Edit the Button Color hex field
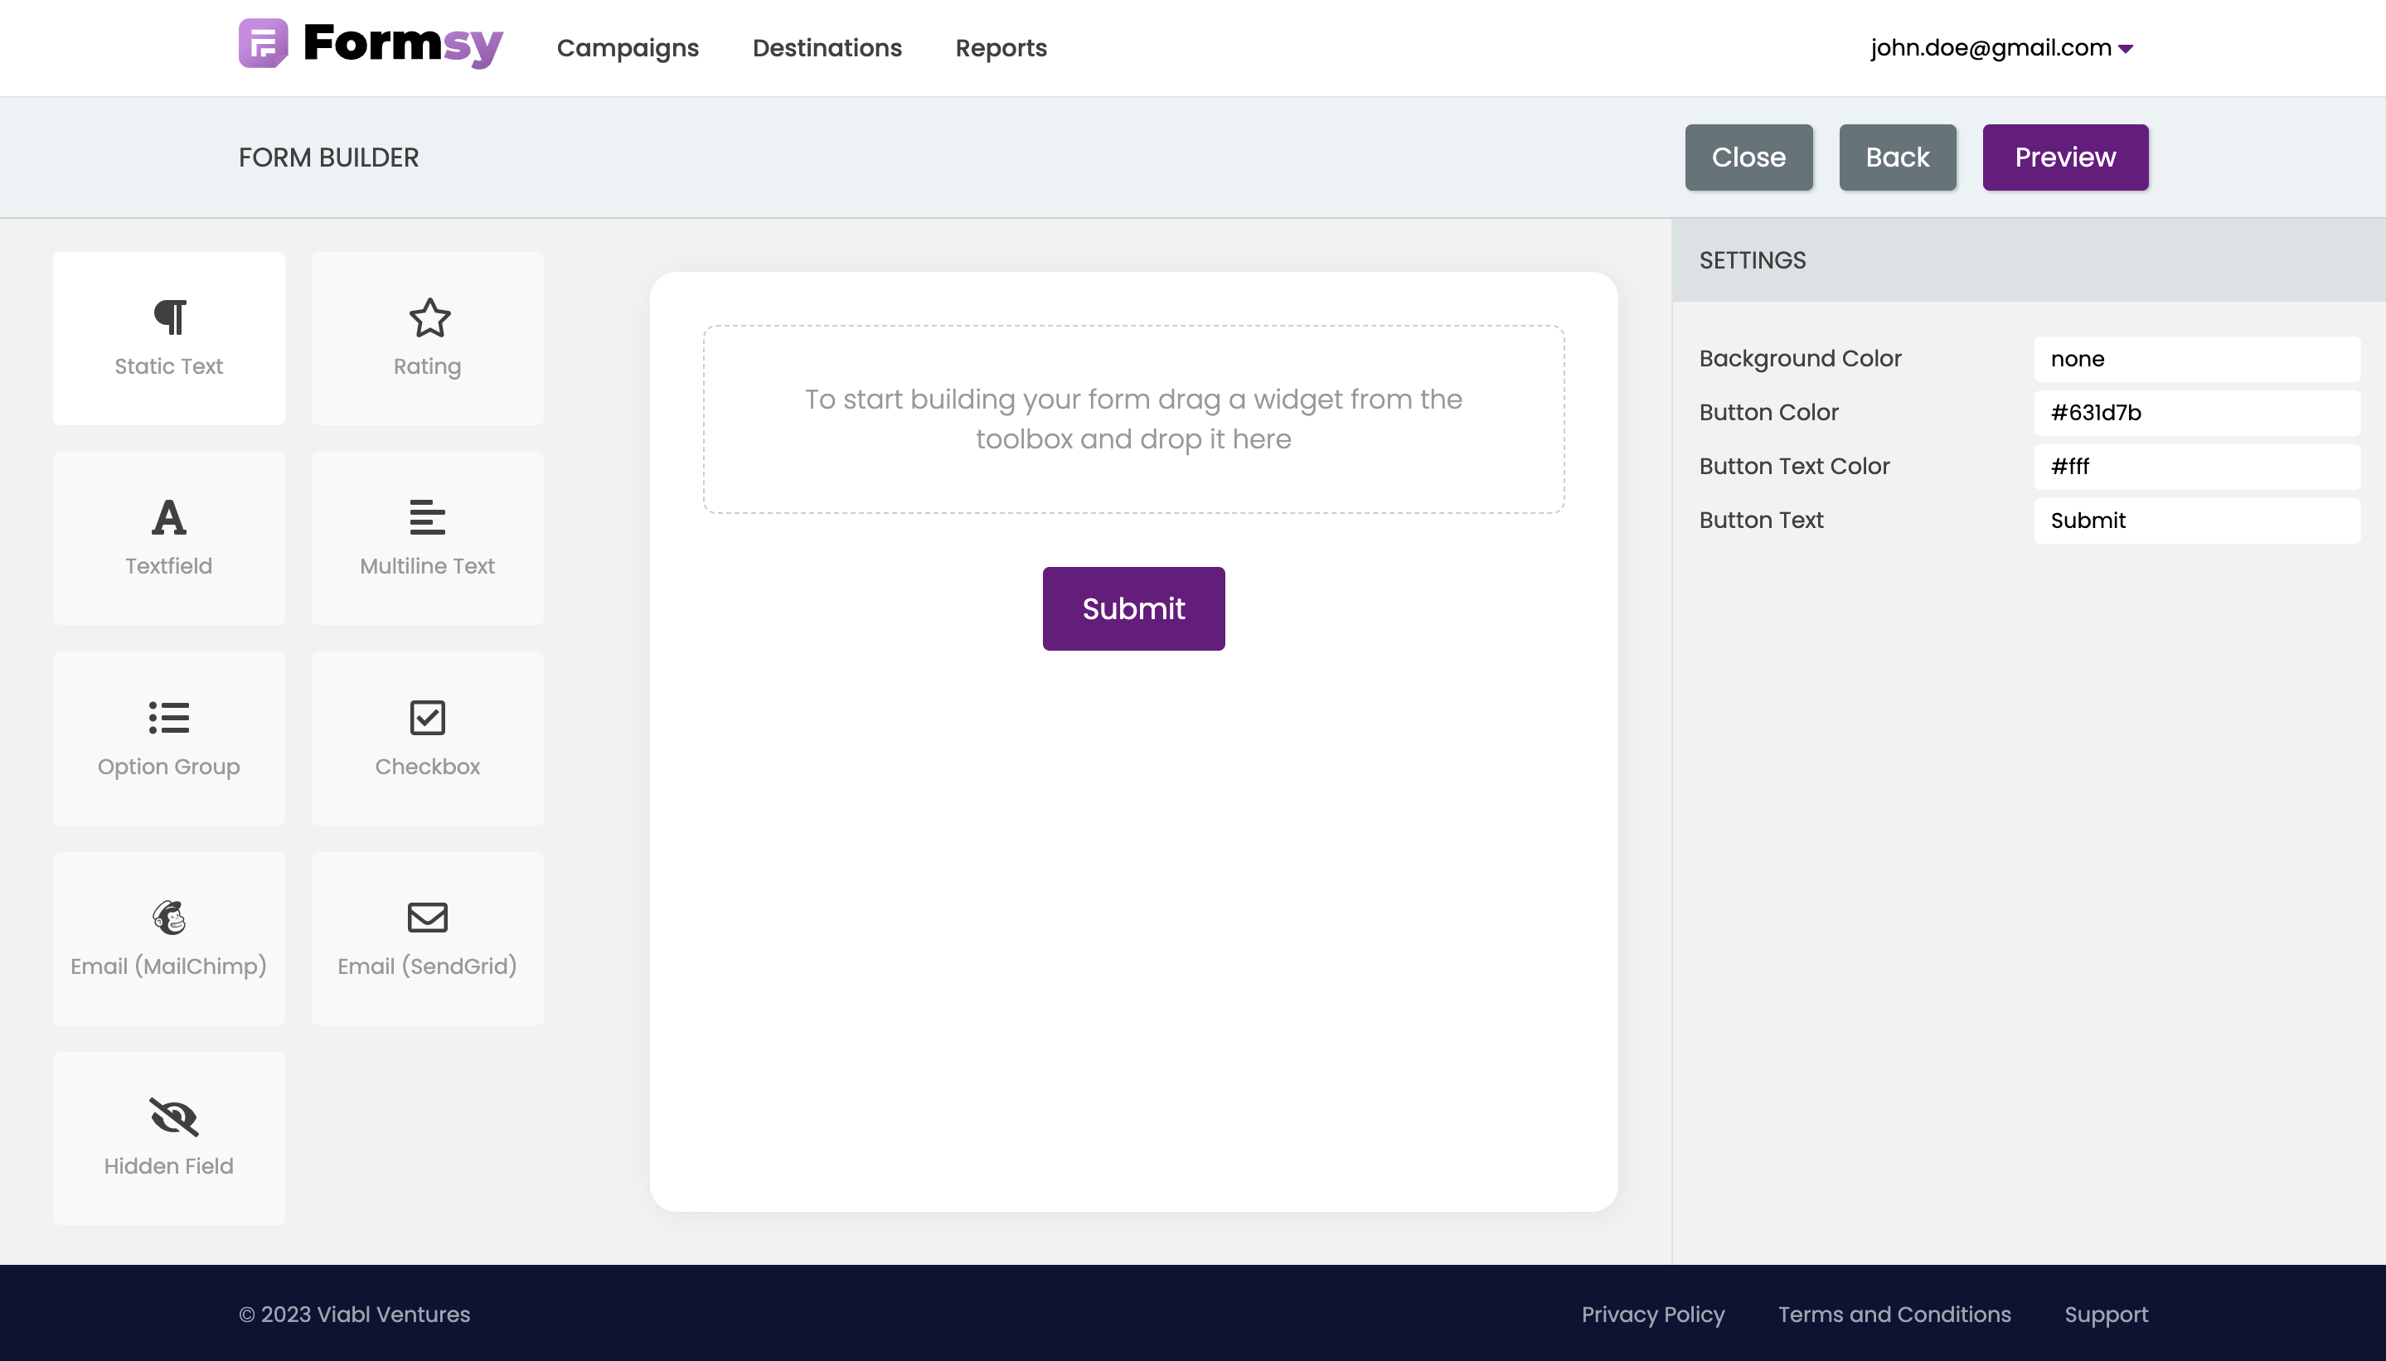 [2196, 412]
